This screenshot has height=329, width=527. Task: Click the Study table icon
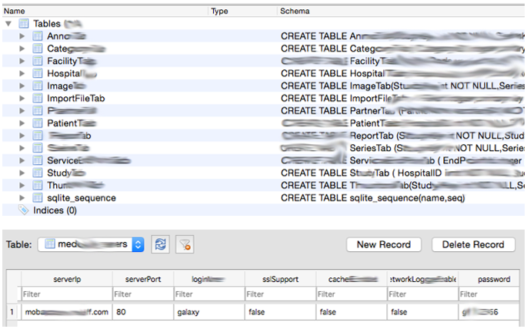pyautogui.click(x=37, y=173)
